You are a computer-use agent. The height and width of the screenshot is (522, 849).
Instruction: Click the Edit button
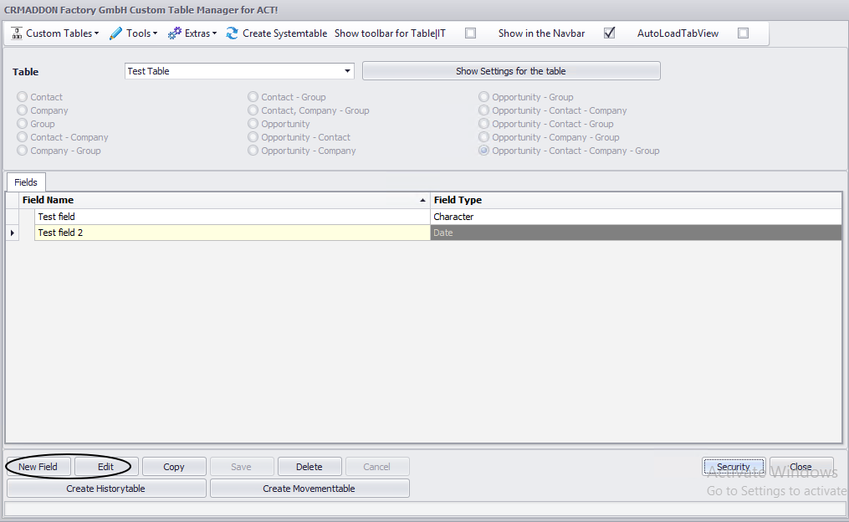(105, 467)
